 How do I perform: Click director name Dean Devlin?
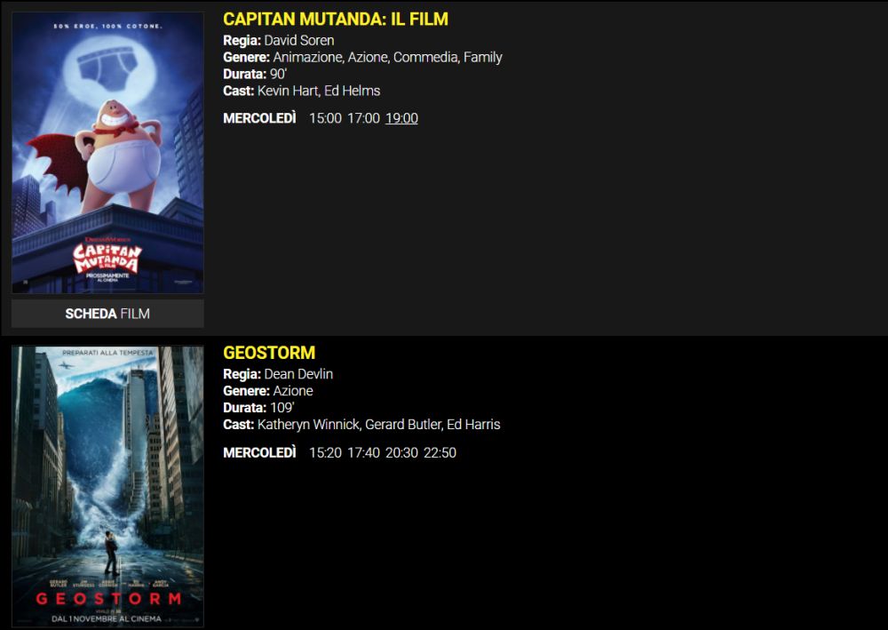click(x=298, y=374)
